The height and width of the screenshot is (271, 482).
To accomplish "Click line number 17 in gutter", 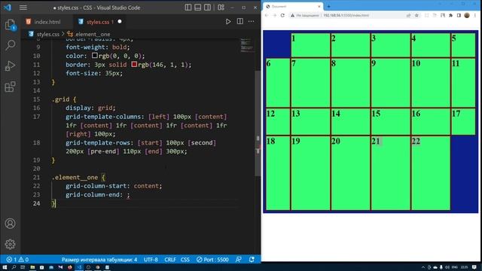I will (36, 117).
